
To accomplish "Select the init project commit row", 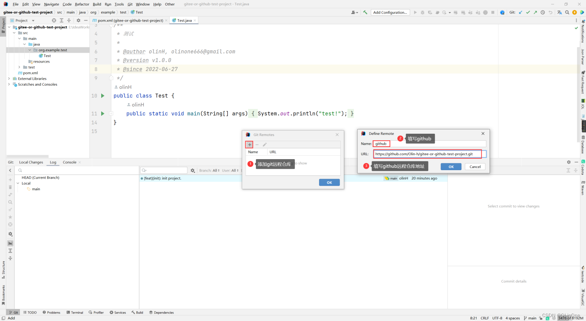I will 293,178.
